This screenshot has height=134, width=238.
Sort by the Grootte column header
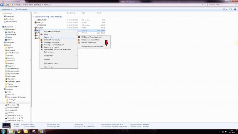99,13
